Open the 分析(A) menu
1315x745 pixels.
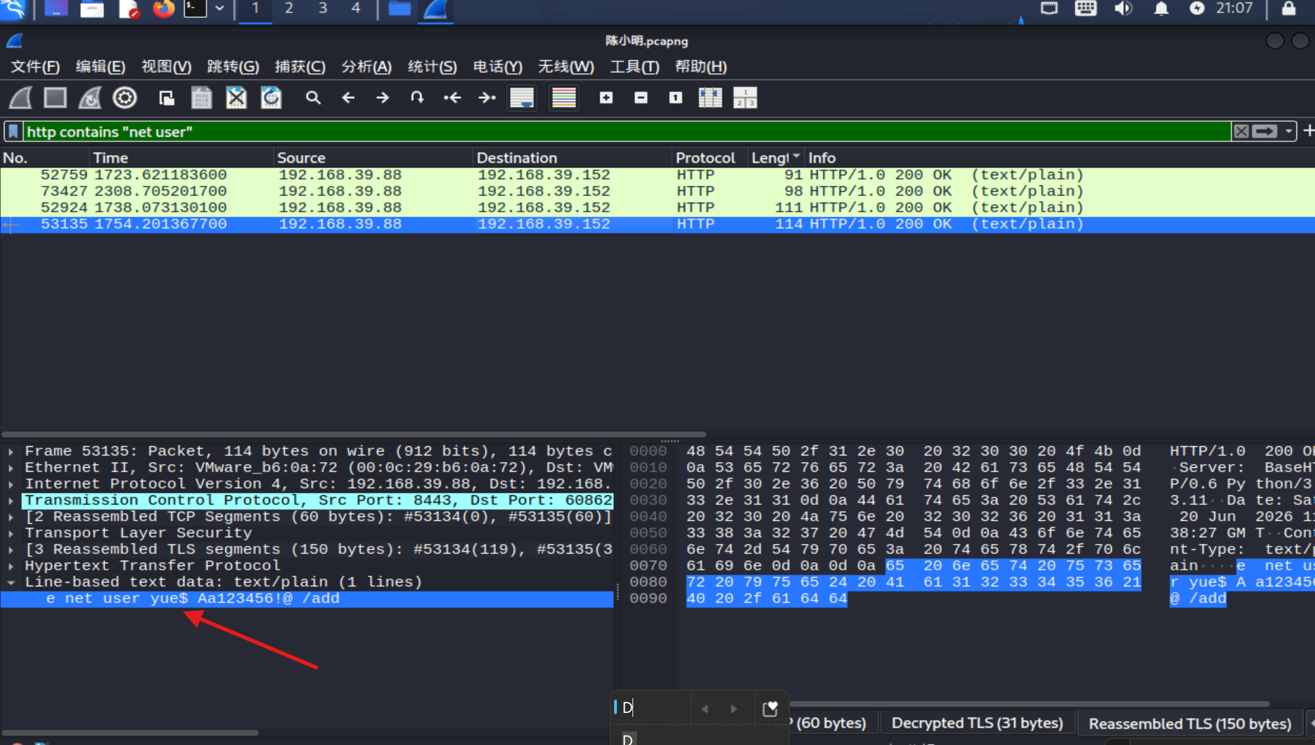tap(366, 67)
